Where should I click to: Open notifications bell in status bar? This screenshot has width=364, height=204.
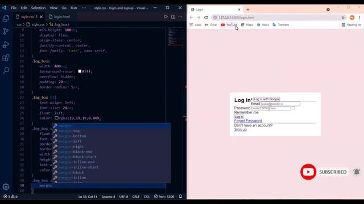click(x=180, y=197)
